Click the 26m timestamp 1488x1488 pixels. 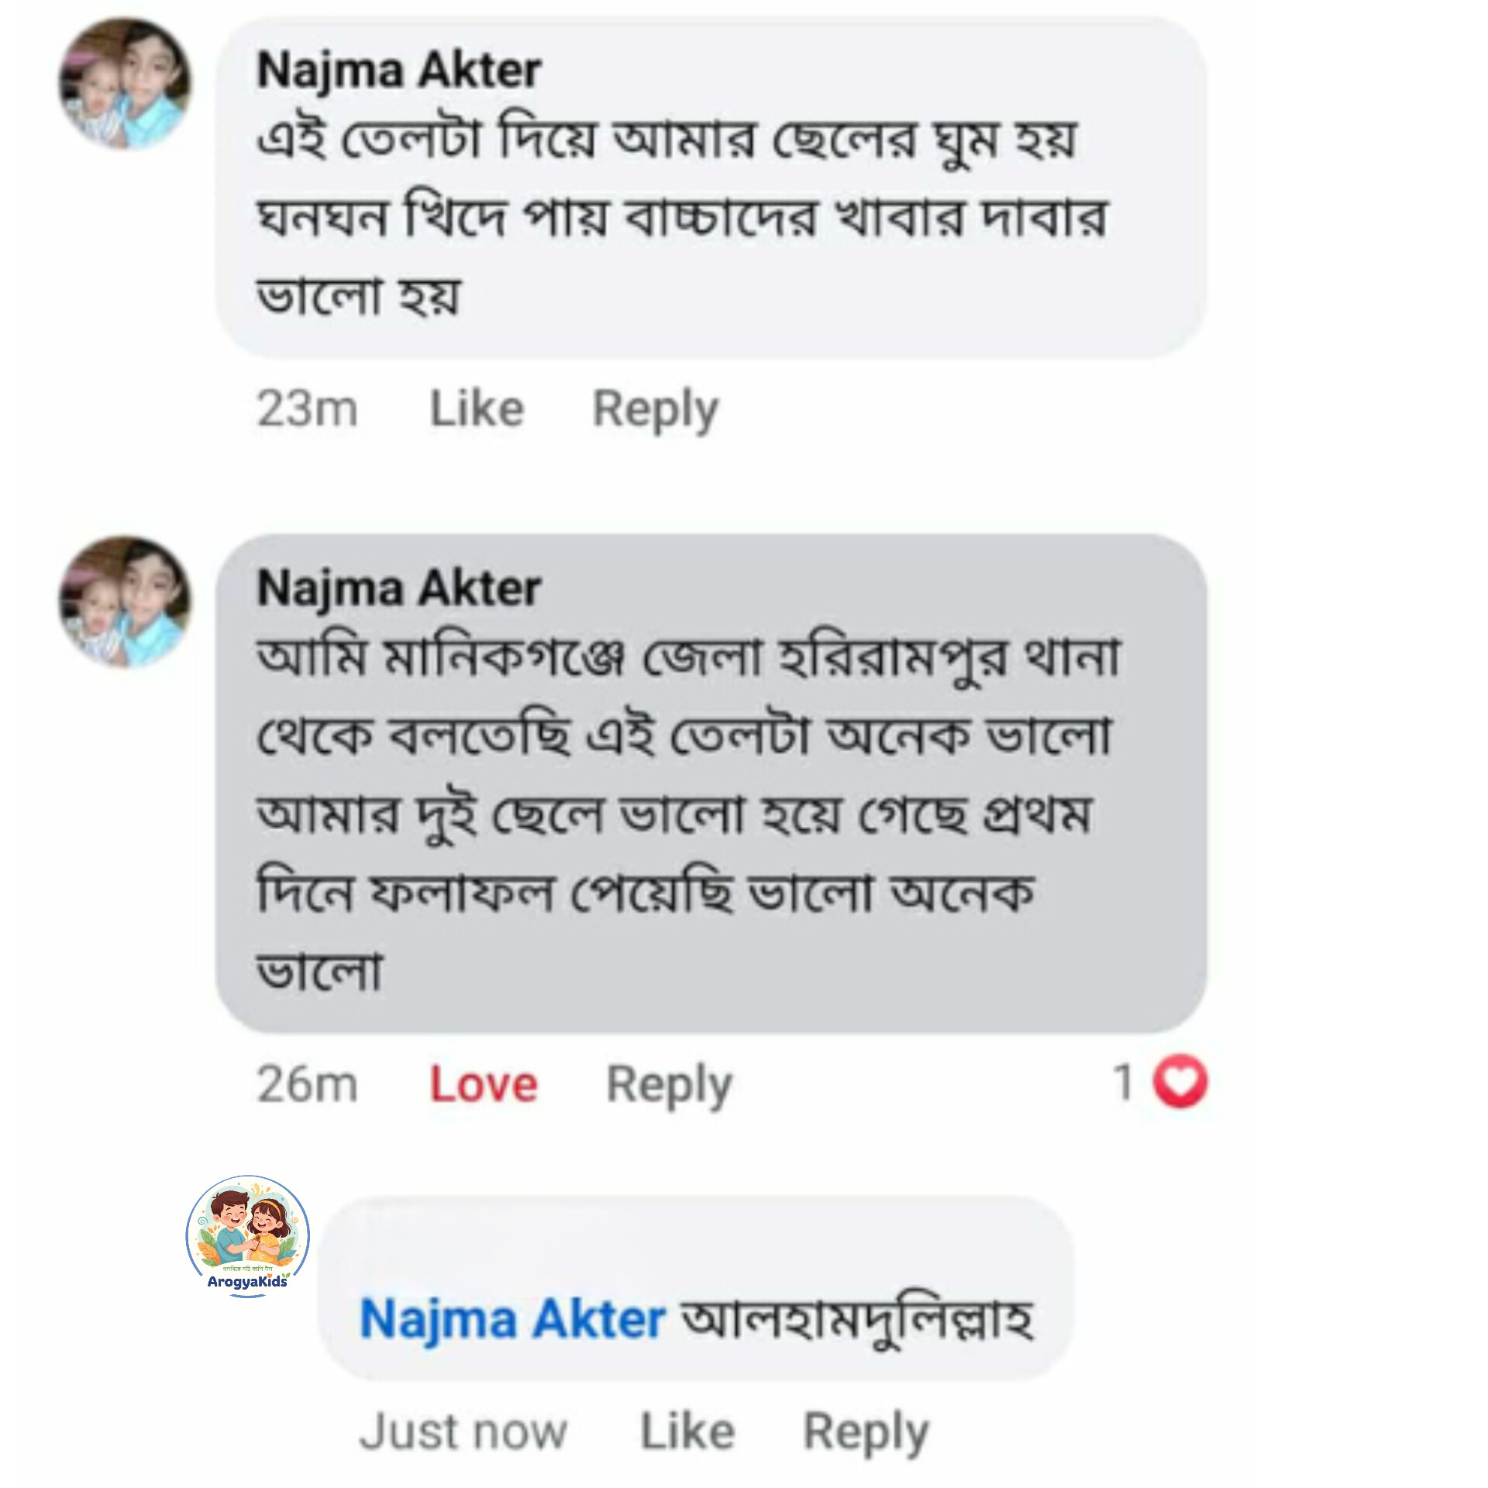[x=307, y=1083]
